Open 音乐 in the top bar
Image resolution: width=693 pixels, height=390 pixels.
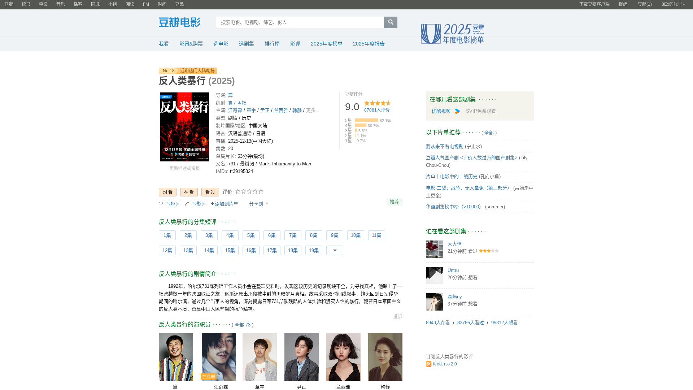tap(61, 4)
